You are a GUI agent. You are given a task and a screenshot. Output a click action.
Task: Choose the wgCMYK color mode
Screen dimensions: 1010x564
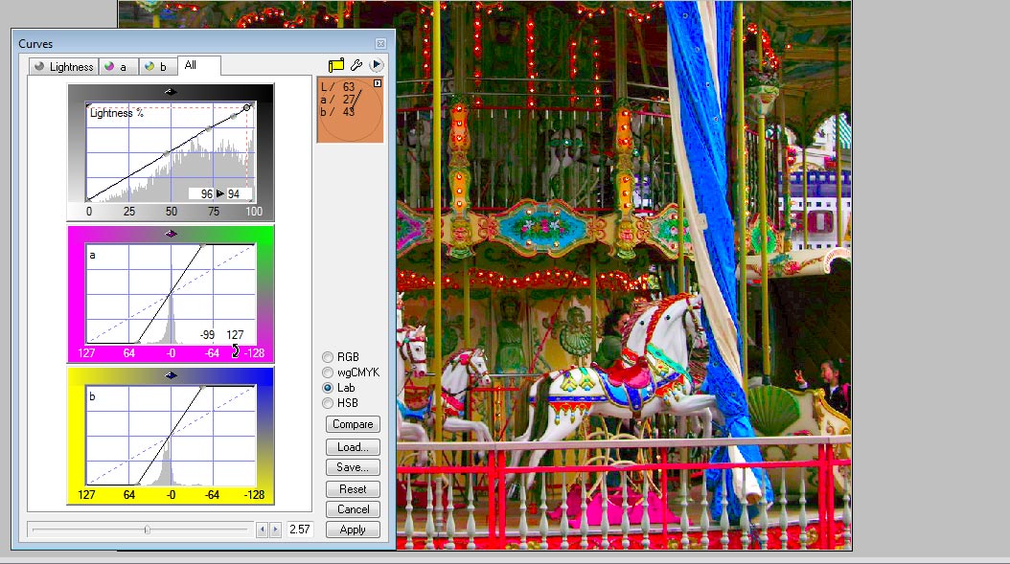click(x=351, y=372)
